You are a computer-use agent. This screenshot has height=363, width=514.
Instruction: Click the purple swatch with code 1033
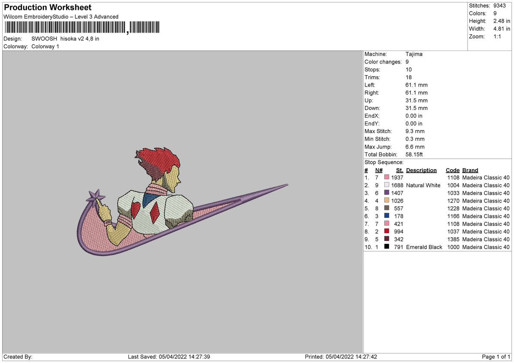tap(386, 193)
